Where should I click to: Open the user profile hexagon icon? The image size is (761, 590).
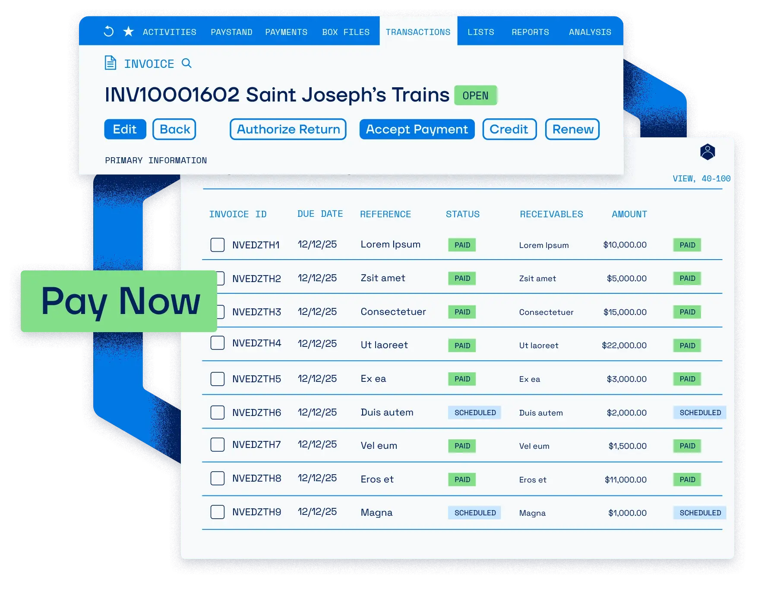(x=707, y=152)
